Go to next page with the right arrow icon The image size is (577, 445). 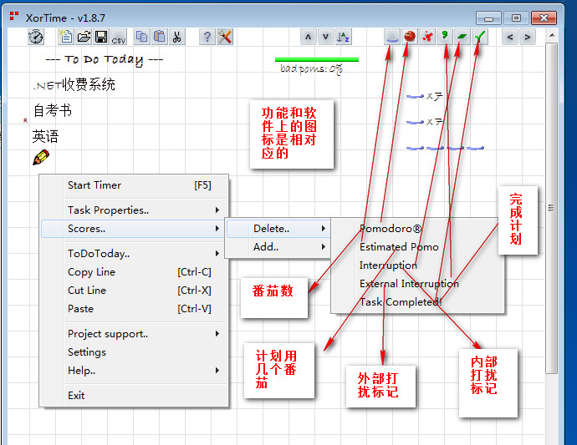pyautogui.click(x=528, y=37)
